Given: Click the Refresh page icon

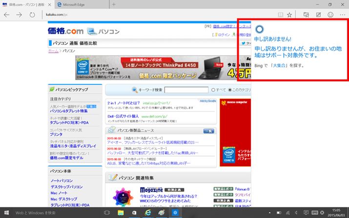Looking at the screenshot, I should (32, 15).
